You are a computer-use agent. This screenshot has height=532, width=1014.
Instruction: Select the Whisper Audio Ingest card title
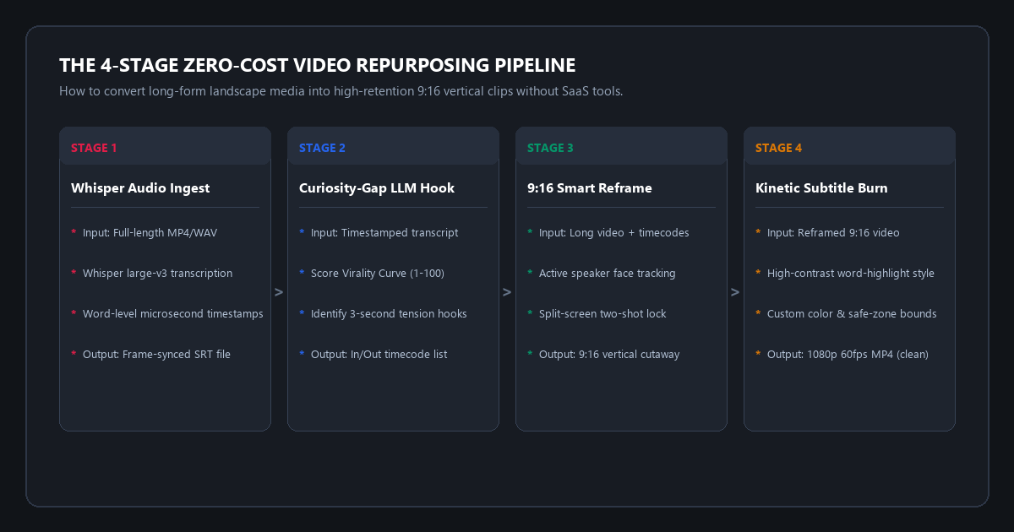pos(140,188)
